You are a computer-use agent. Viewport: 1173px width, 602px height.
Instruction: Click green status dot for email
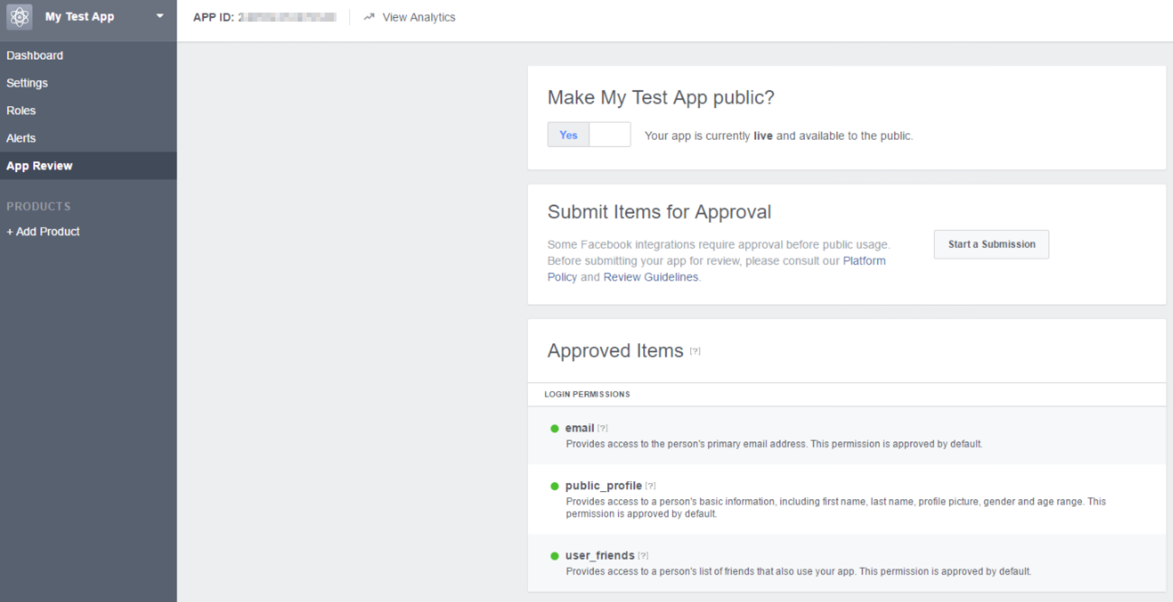[x=554, y=428]
